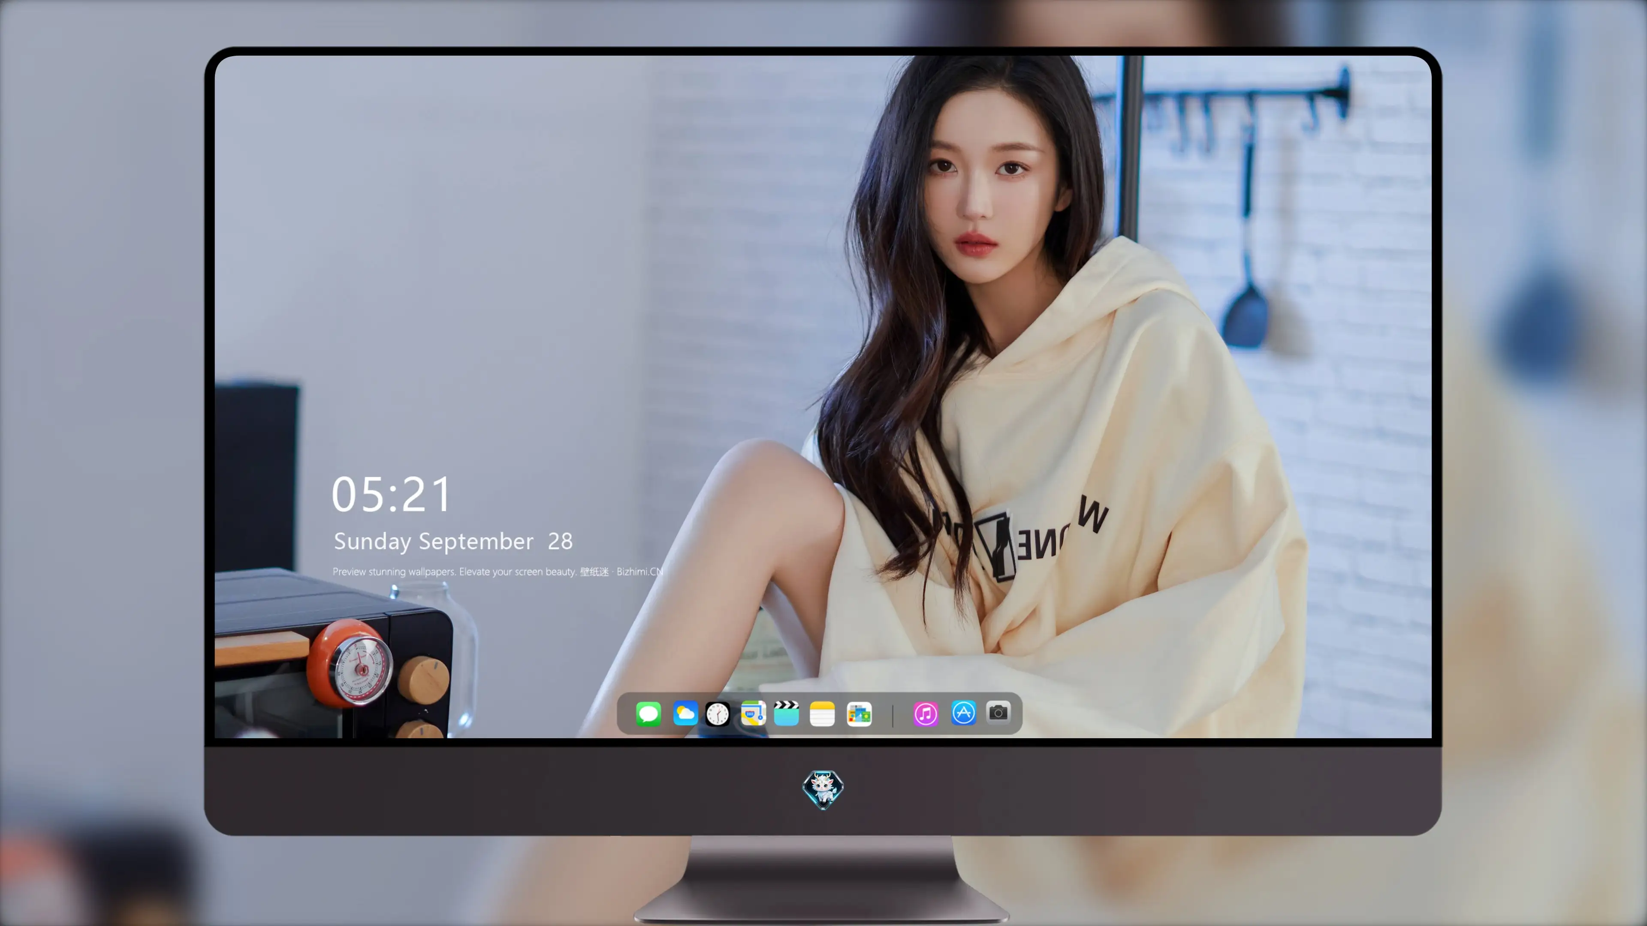1647x926 pixels.
Task: Open the Maps app in the dock
Action: click(753, 713)
